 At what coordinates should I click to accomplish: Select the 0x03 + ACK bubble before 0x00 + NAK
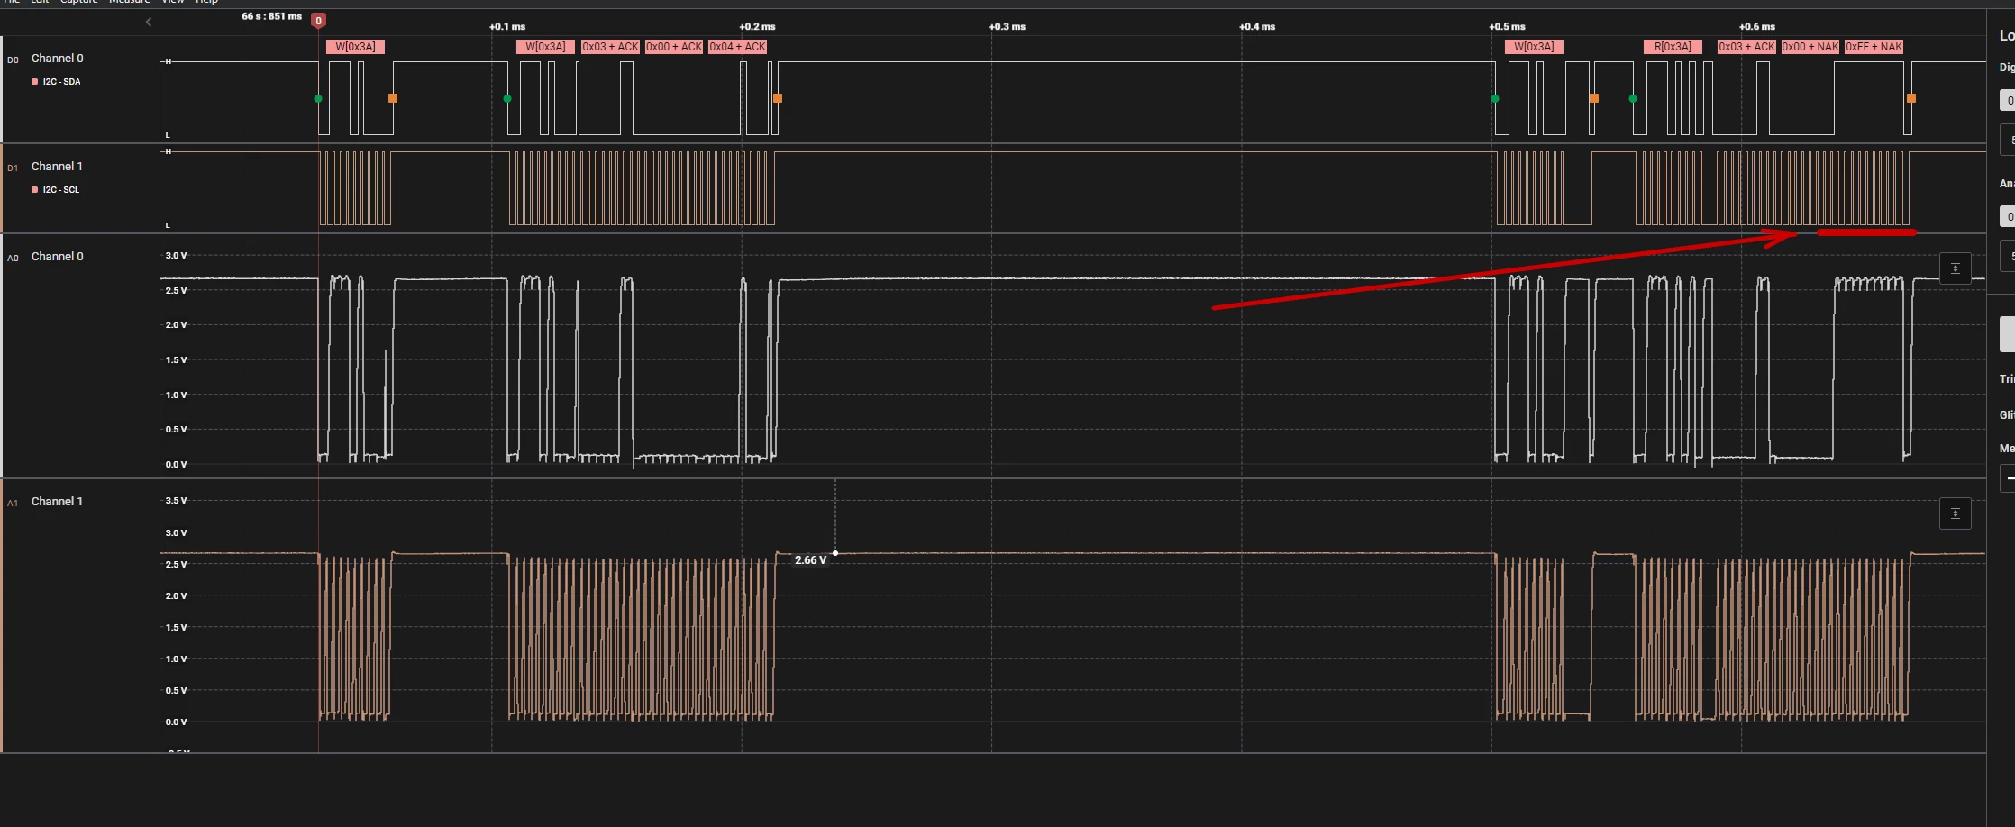[1746, 47]
